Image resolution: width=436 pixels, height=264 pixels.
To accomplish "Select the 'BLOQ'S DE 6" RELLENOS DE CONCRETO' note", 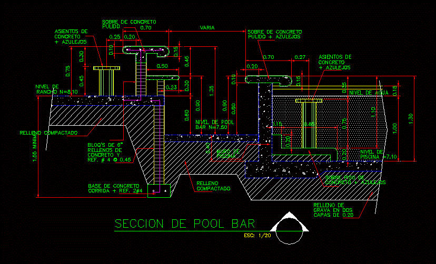I will [110, 153].
